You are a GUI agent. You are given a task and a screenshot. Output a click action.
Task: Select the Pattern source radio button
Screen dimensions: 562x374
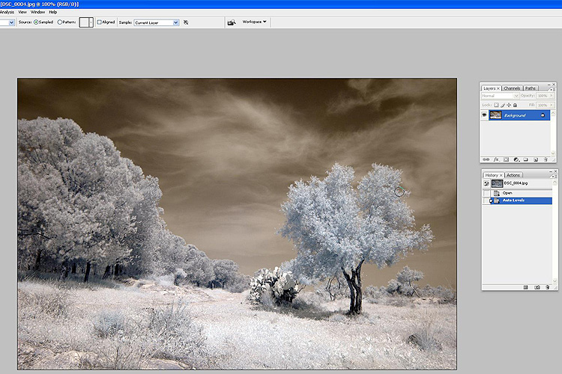[60, 22]
